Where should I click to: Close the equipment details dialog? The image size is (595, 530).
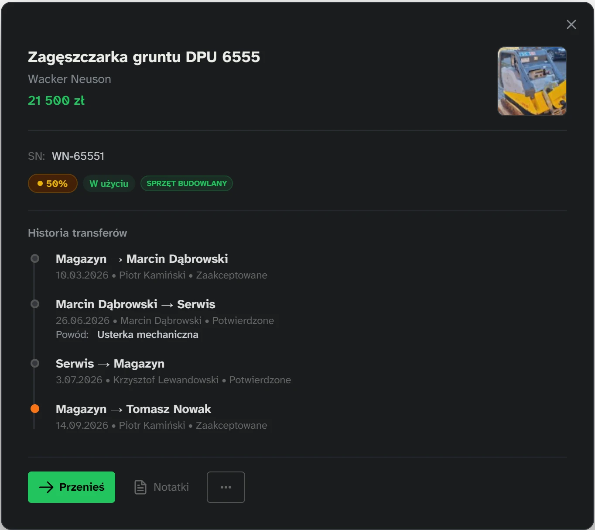click(571, 24)
